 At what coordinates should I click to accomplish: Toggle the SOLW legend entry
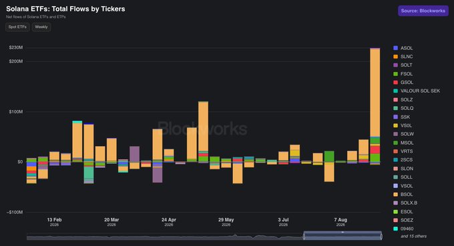(404, 134)
